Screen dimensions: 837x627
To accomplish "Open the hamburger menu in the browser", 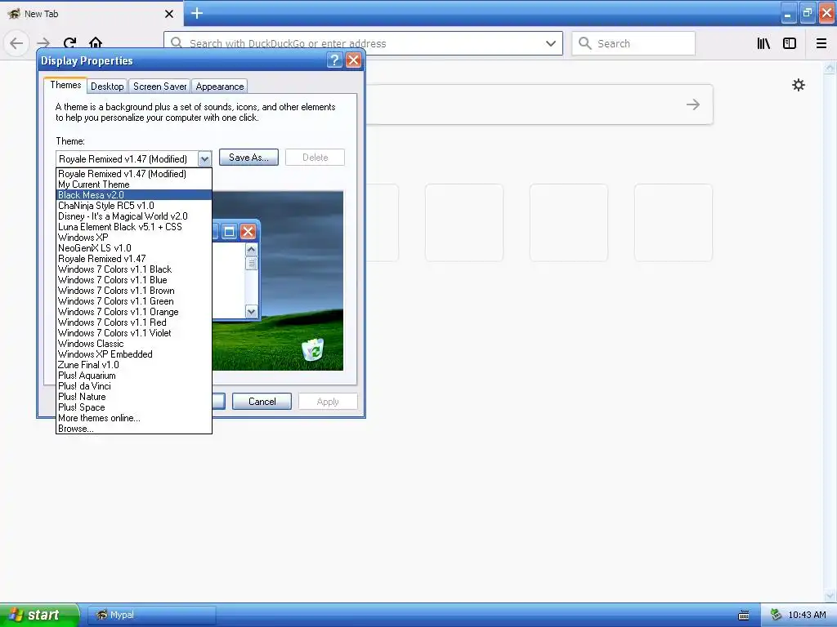I will 821,43.
